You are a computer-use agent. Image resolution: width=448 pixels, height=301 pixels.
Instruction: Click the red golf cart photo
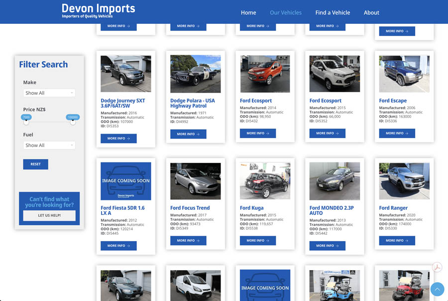[x=404, y=286]
